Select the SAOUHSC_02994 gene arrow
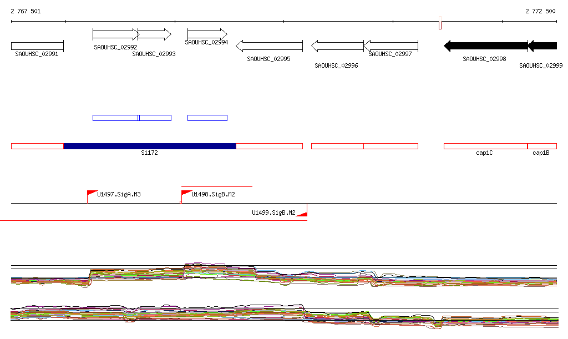This screenshot has width=568, height=339. point(207,34)
